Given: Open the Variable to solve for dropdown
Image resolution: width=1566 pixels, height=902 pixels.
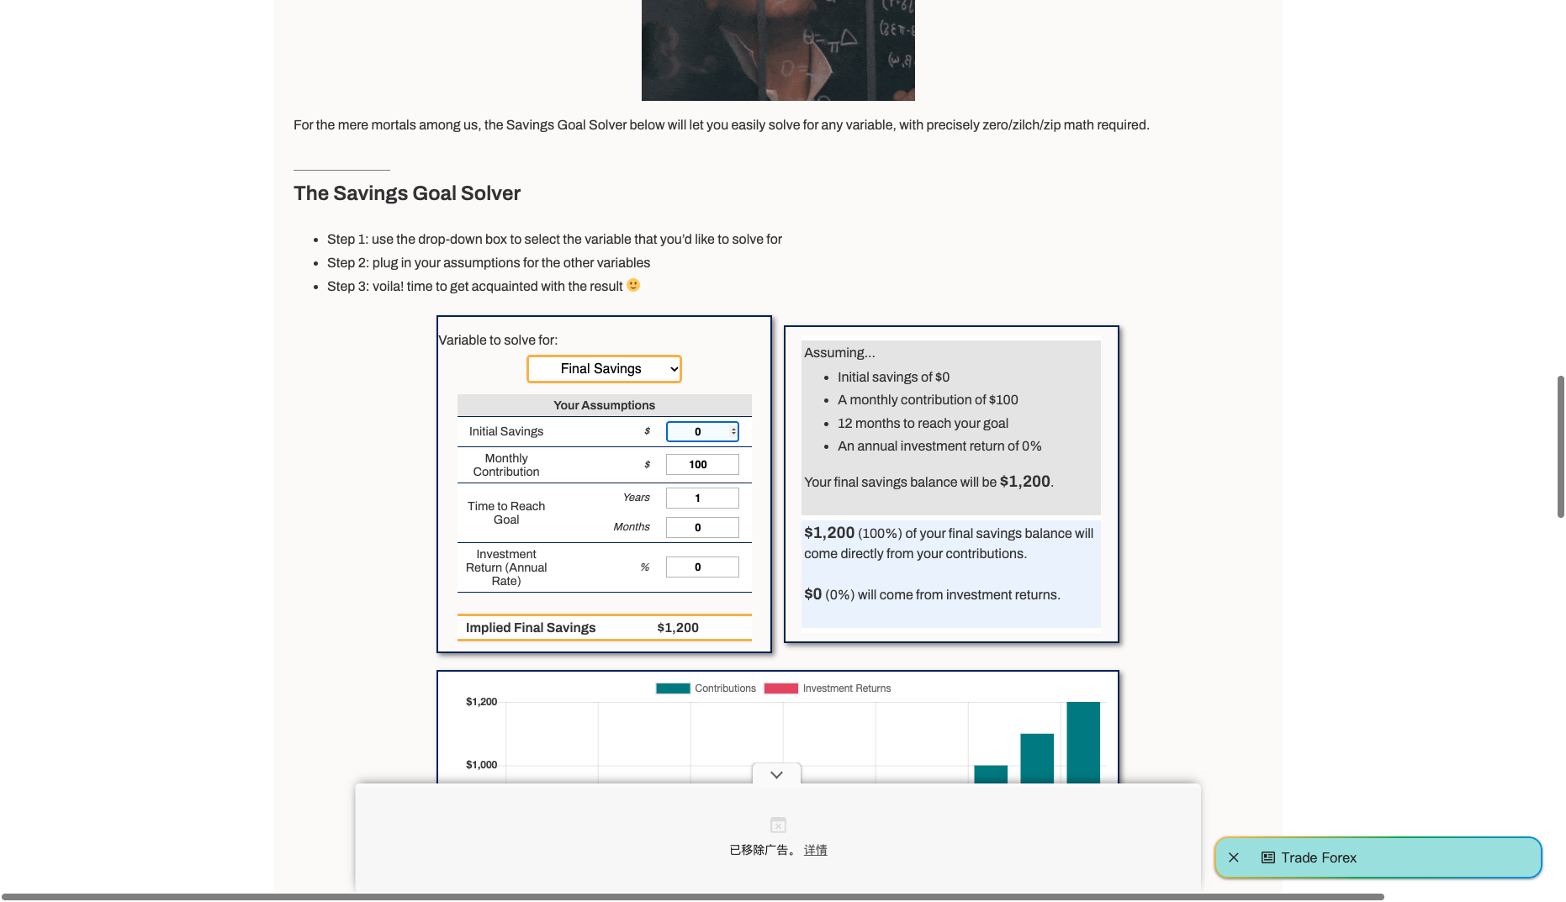Looking at the screenshot, I should 604,369.
